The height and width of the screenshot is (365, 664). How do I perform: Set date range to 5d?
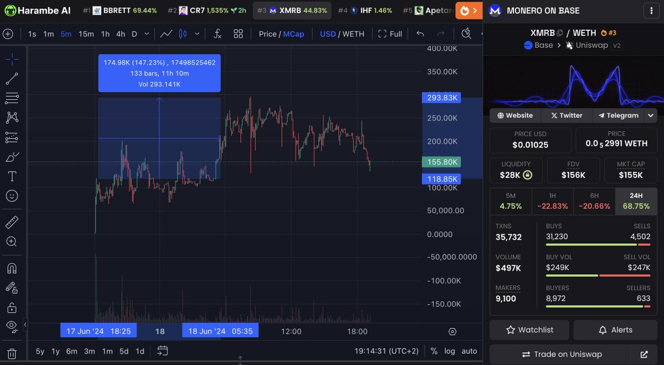[124, 351]
